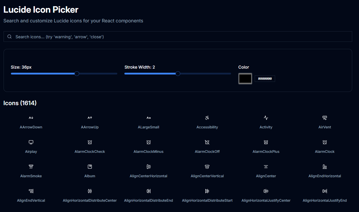Select the Activity pulse icon
This screenshot has width=359, height=212.
click(266, 118)
